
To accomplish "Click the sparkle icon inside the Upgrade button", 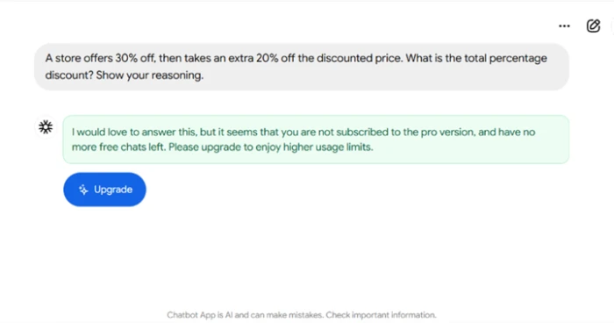I will click(x=83, y=190).
